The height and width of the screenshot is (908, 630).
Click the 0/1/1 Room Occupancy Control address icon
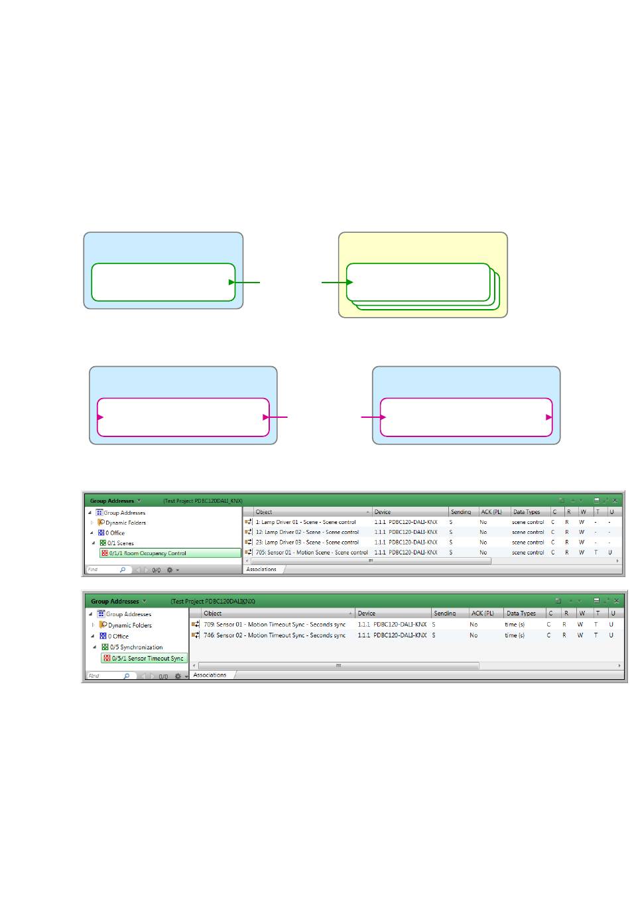(105, 553)
